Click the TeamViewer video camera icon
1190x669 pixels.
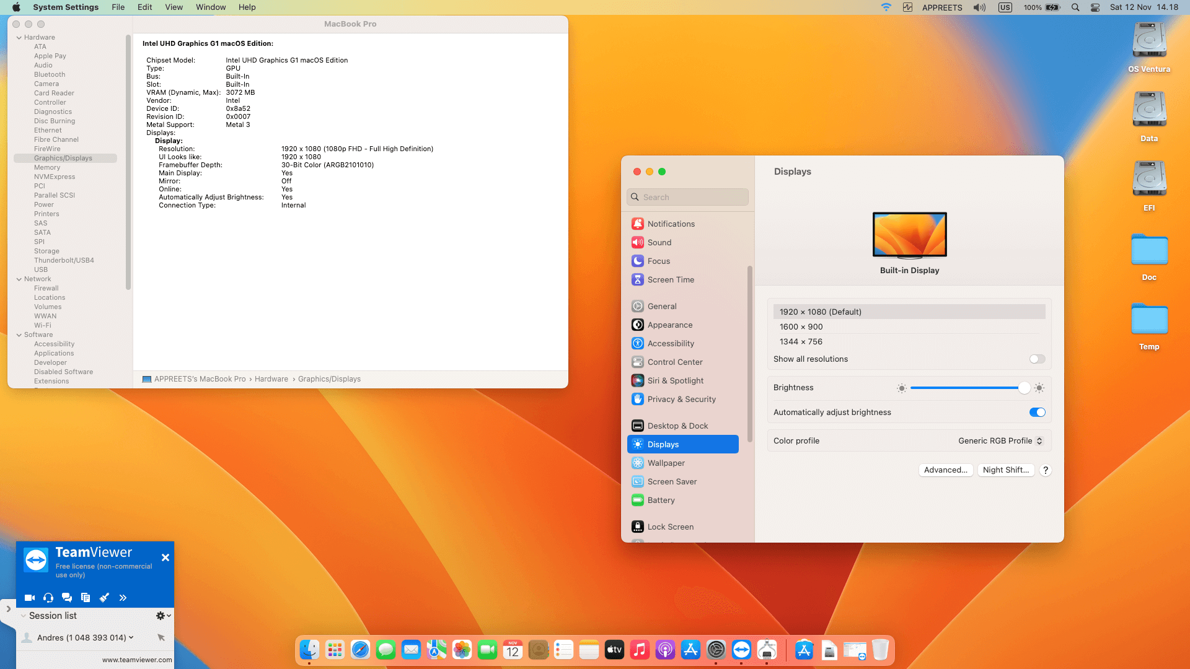29,598
